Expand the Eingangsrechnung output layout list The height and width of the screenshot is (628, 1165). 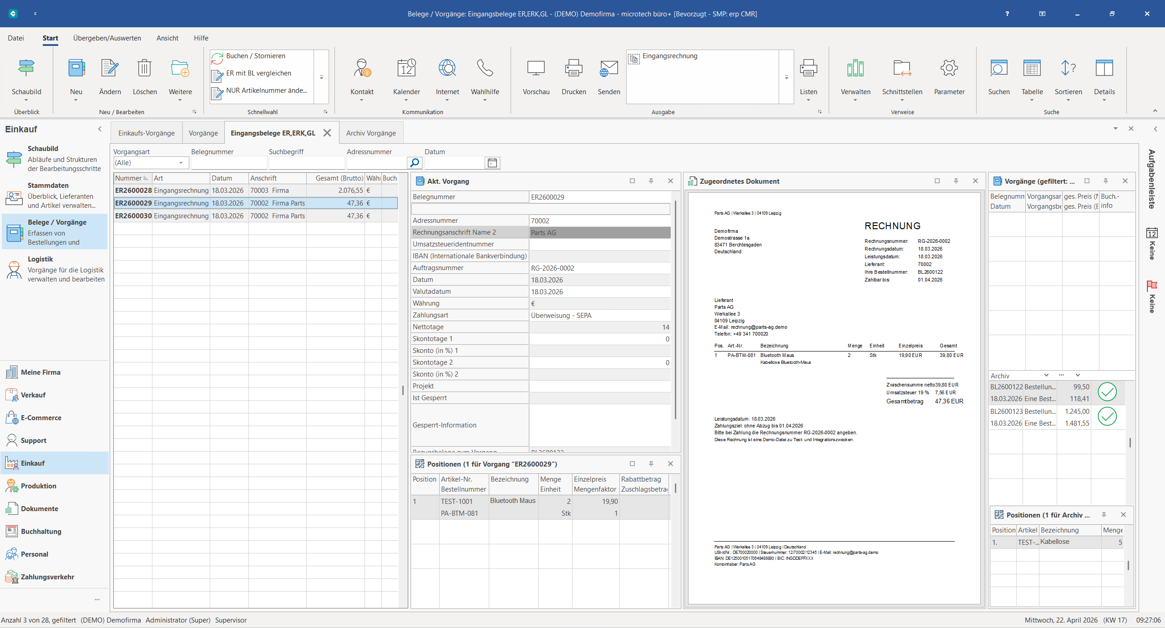pyautogui.click(x=786, y=77)
